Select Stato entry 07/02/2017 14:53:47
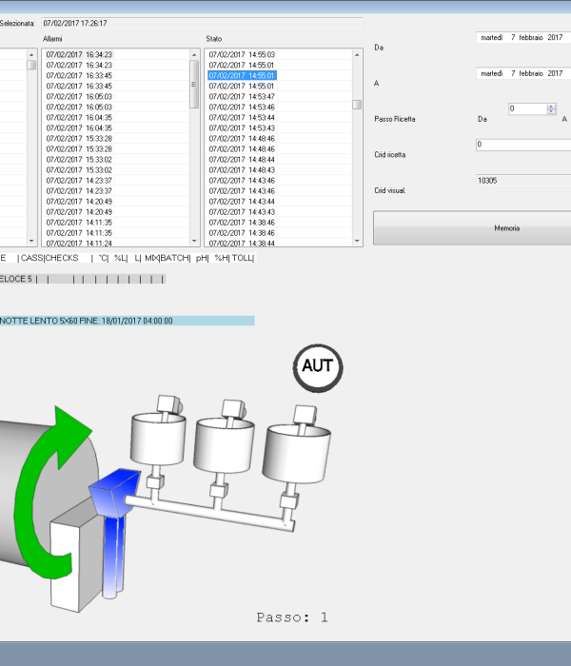This screenshot has width=571, height=666. 242,96
